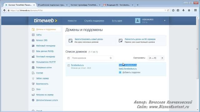Open the Сортировать (А → Я) dropdown

click(x=156, y=58)
